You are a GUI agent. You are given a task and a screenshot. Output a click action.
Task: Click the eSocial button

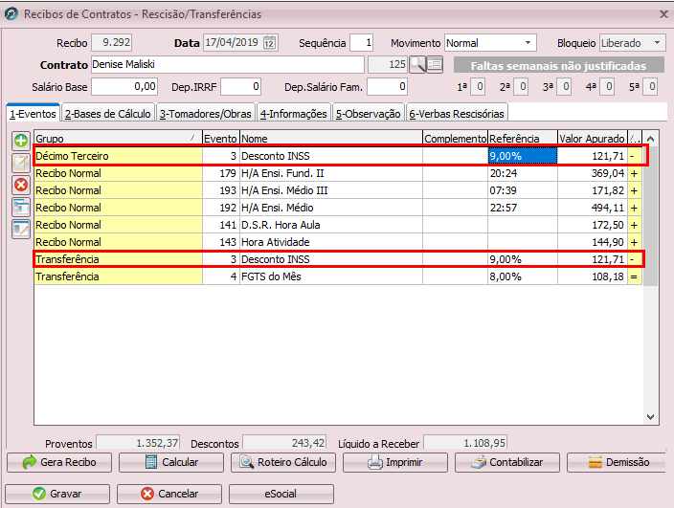(281, 494)
